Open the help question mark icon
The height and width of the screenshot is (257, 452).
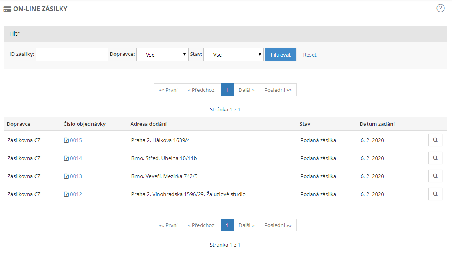click(440, 8)
